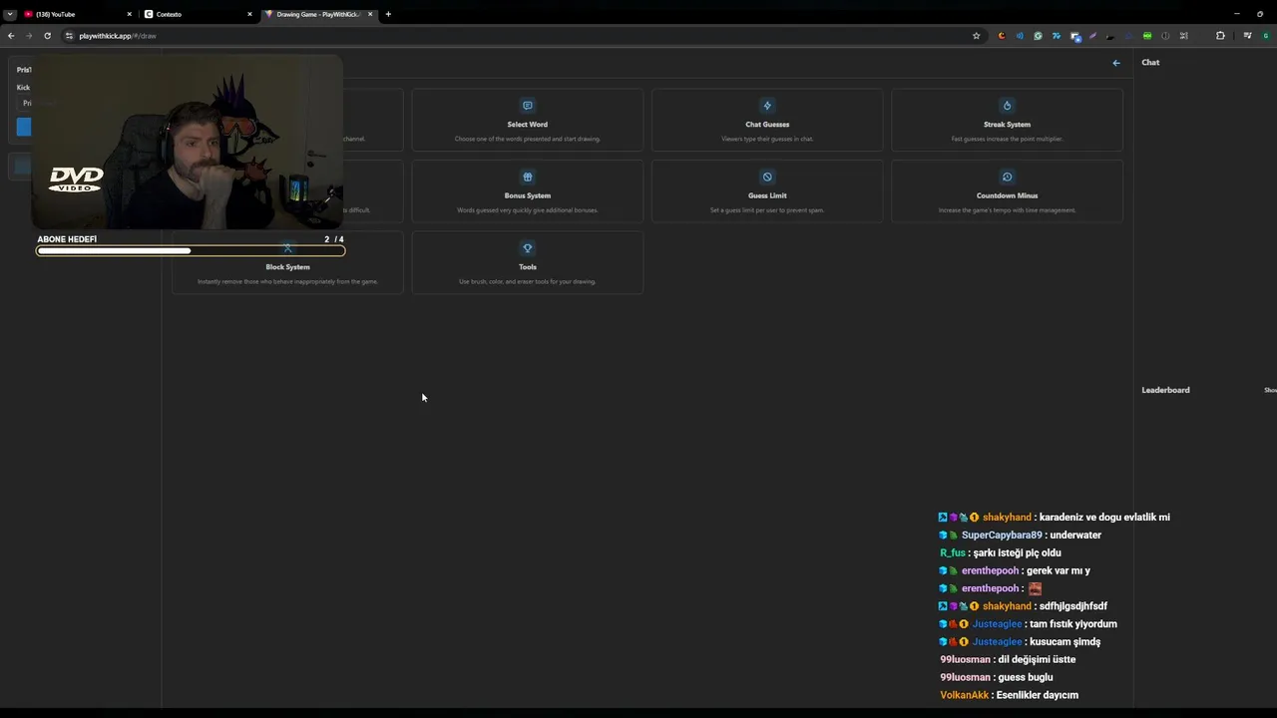This screenshot has height=718, width=1277.
Task: Go forward with the browser forward arrow
Action: coord(29,36)
